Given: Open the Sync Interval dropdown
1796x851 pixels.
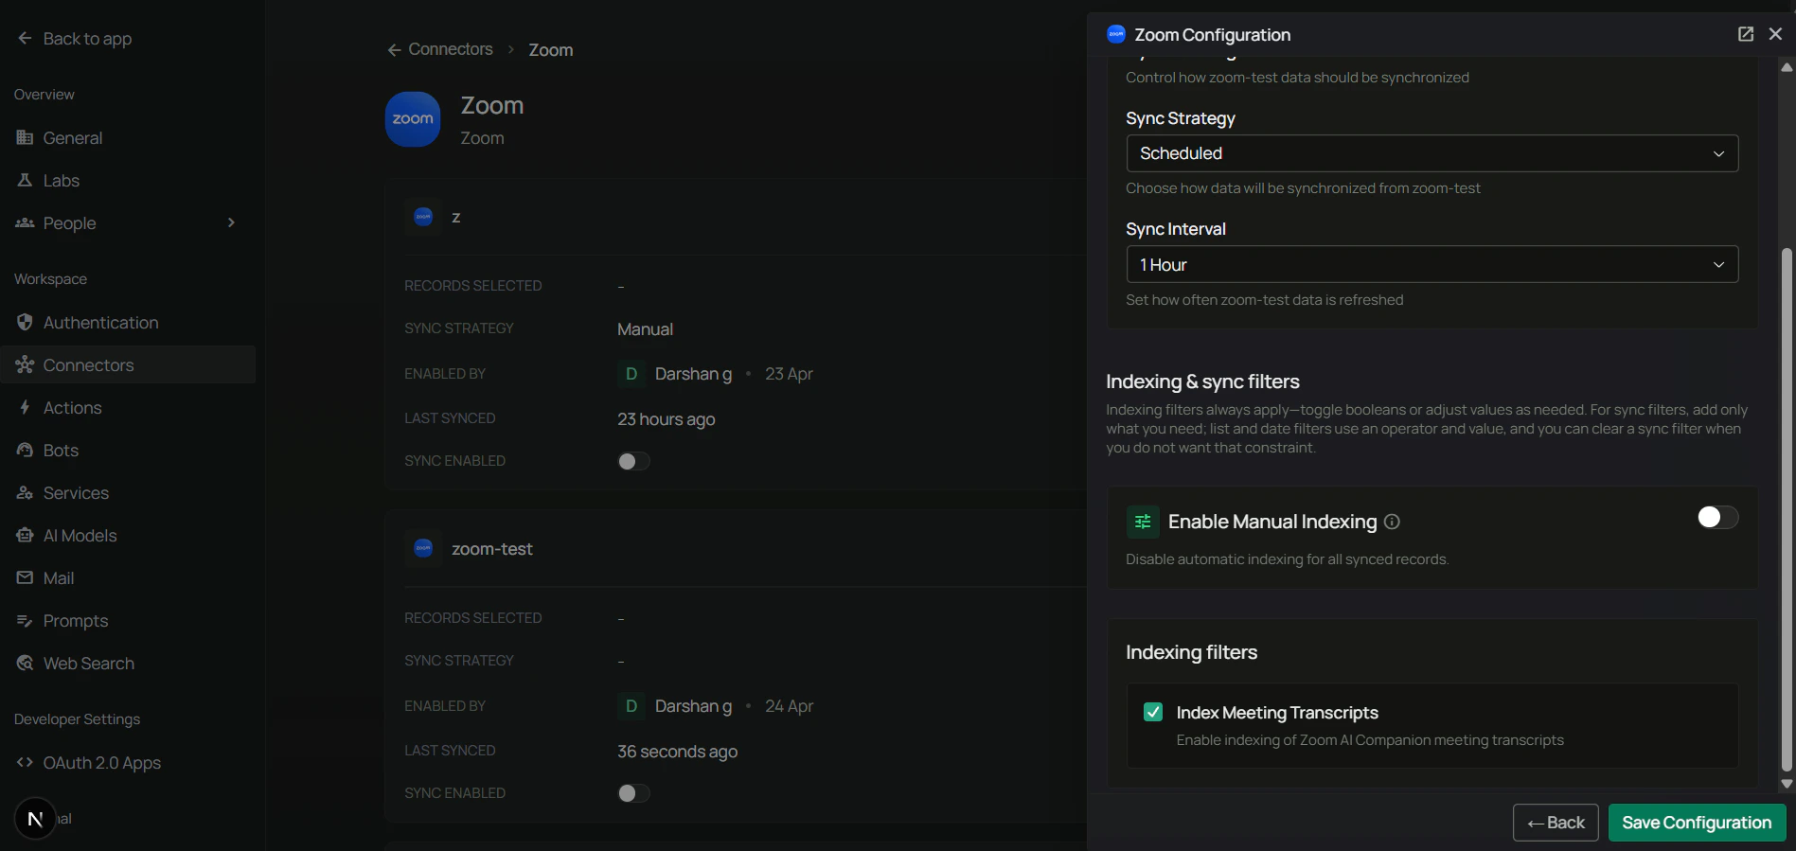Looking at the screenshot, I should point(1432,264).
